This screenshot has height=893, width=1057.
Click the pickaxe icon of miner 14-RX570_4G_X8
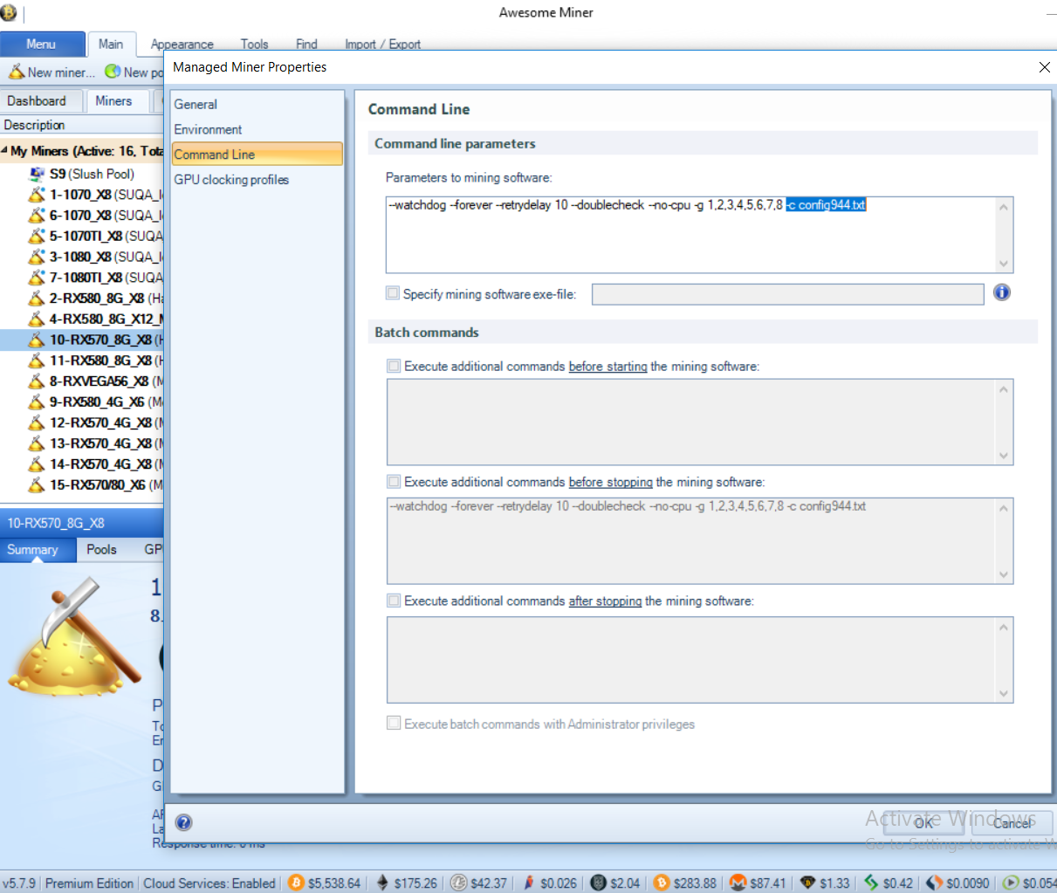[x=37, y=464]
